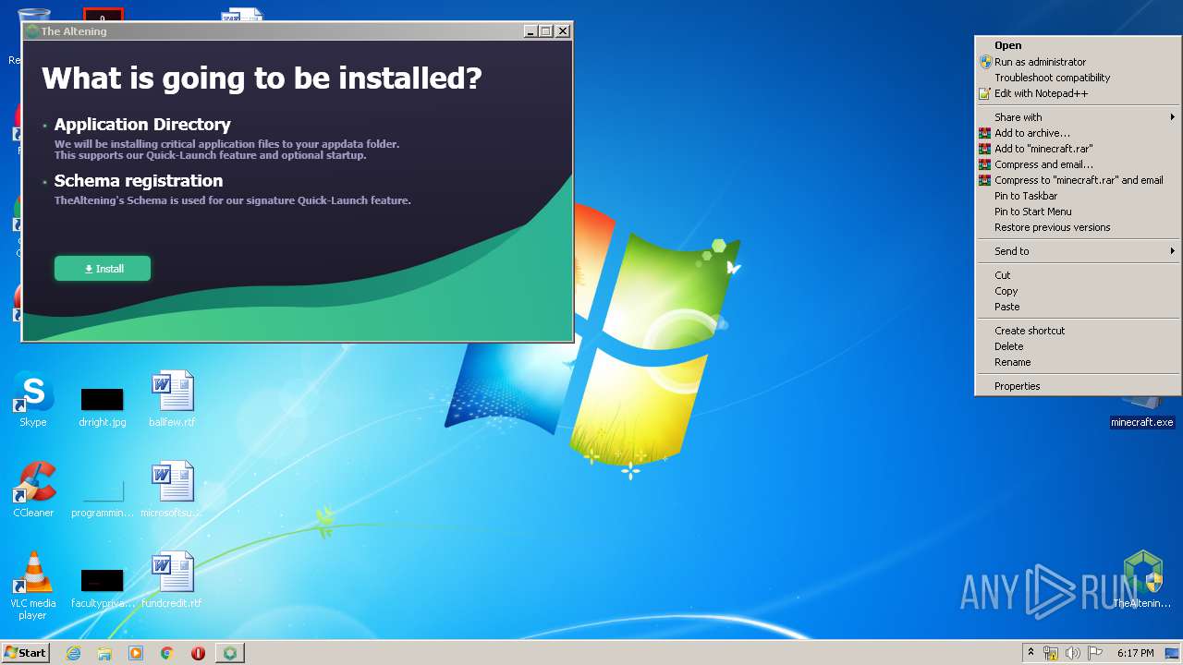Select Create shortcut
Viewport: 1183px width, 665px height.
tap(1078, 331)
